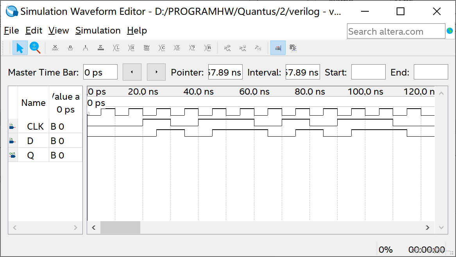Open the Overwrite Clock tool
The width and height of the screenshot is (456, 257).
[177, 48]
